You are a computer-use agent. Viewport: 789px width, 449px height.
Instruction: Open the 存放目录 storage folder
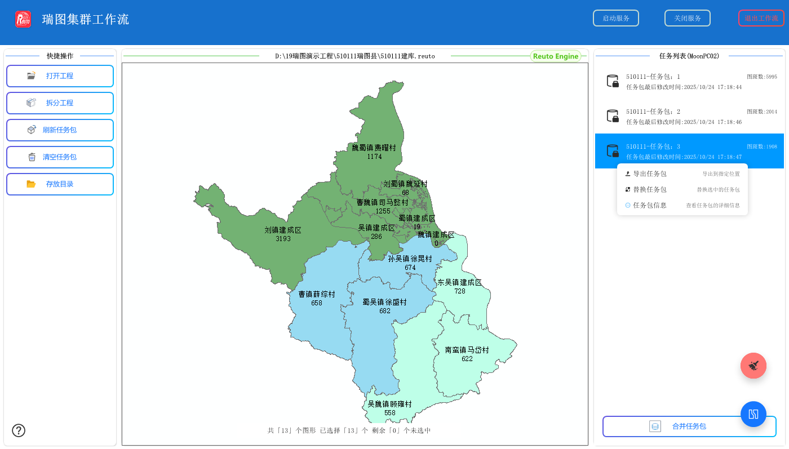coord(60,184)
